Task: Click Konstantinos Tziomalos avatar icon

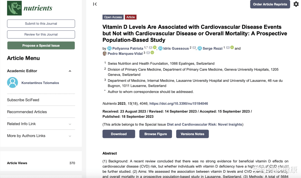Action: tap(13, 83)
